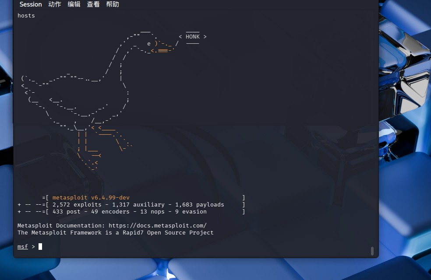Screen dimensions: 431x280
Task: Click the docs.metasploit.com URL
Action: click(158, 226)
